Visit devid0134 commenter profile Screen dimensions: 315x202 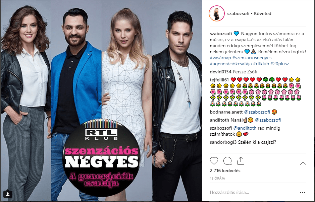(x=221, y=72)
